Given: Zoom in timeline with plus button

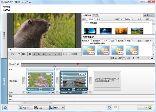Looking at the screenshot, I should 51,103.
